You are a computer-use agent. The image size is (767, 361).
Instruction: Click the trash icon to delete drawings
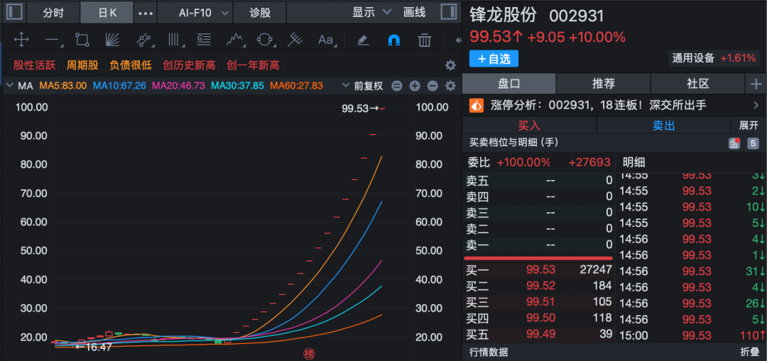click(425, 40)
